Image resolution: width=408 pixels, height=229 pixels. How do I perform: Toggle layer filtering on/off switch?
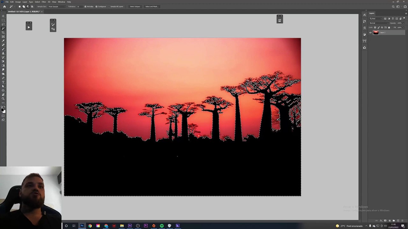[x=404, y=18]
